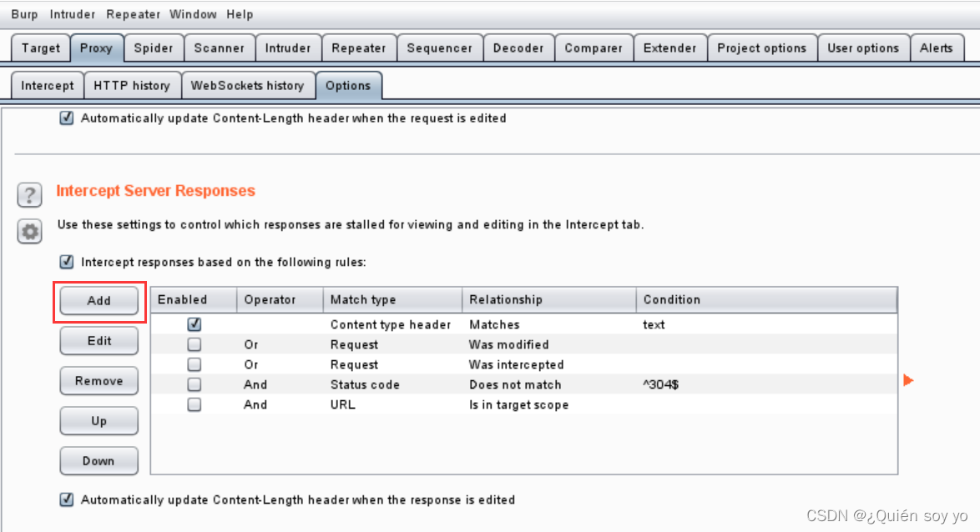980x532 pixels.
Task: Toggle auto-update Content-Length when request is edited
Action: (x=66, y=118)
